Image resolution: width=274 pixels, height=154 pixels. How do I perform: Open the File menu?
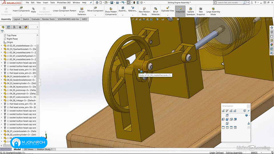tap(27, 3)
